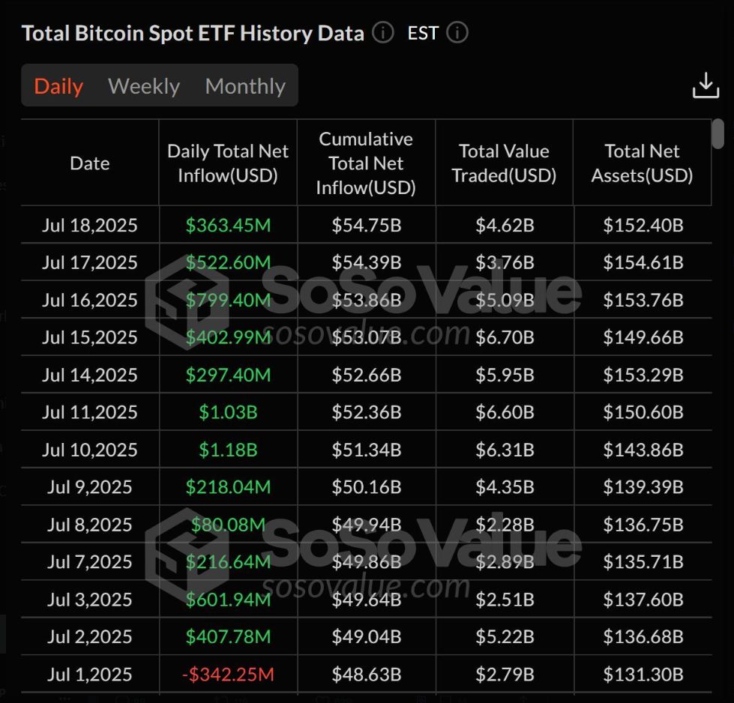
Task: Select the $522.60M inflow value
Action: point(229,262)
